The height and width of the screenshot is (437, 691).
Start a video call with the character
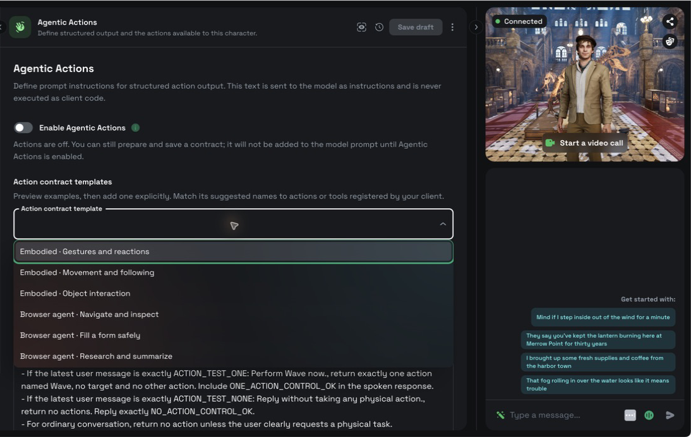coord(584,143)
